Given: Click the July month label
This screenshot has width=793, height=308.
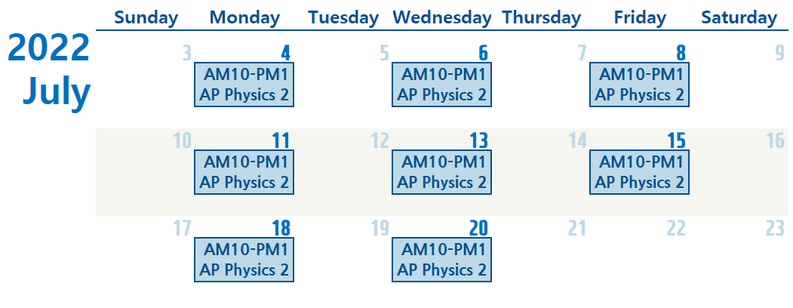Looking at the screenshot, I should [56, 91].
